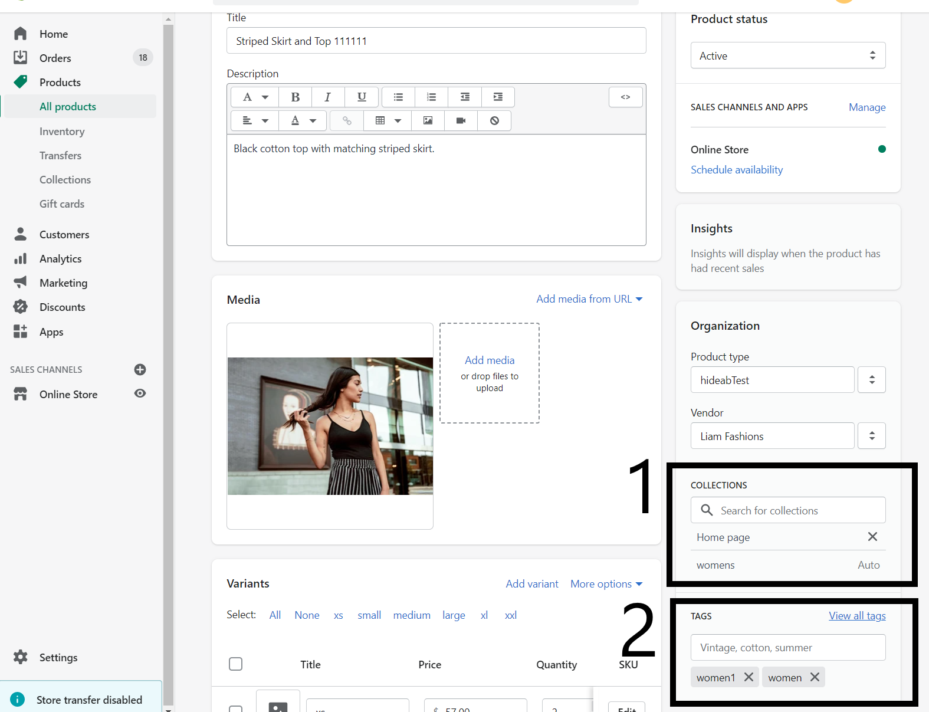Show HTML view of description
Viewport: 929px width, 712px height.
click(625, 97)
